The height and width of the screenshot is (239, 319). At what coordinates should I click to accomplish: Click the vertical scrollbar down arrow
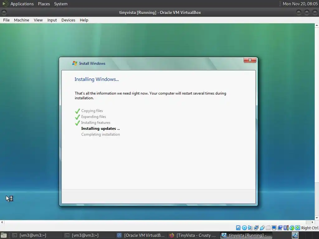coord(317,218)
